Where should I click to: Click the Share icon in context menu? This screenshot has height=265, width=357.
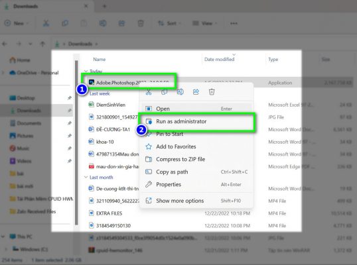[196, 92]
